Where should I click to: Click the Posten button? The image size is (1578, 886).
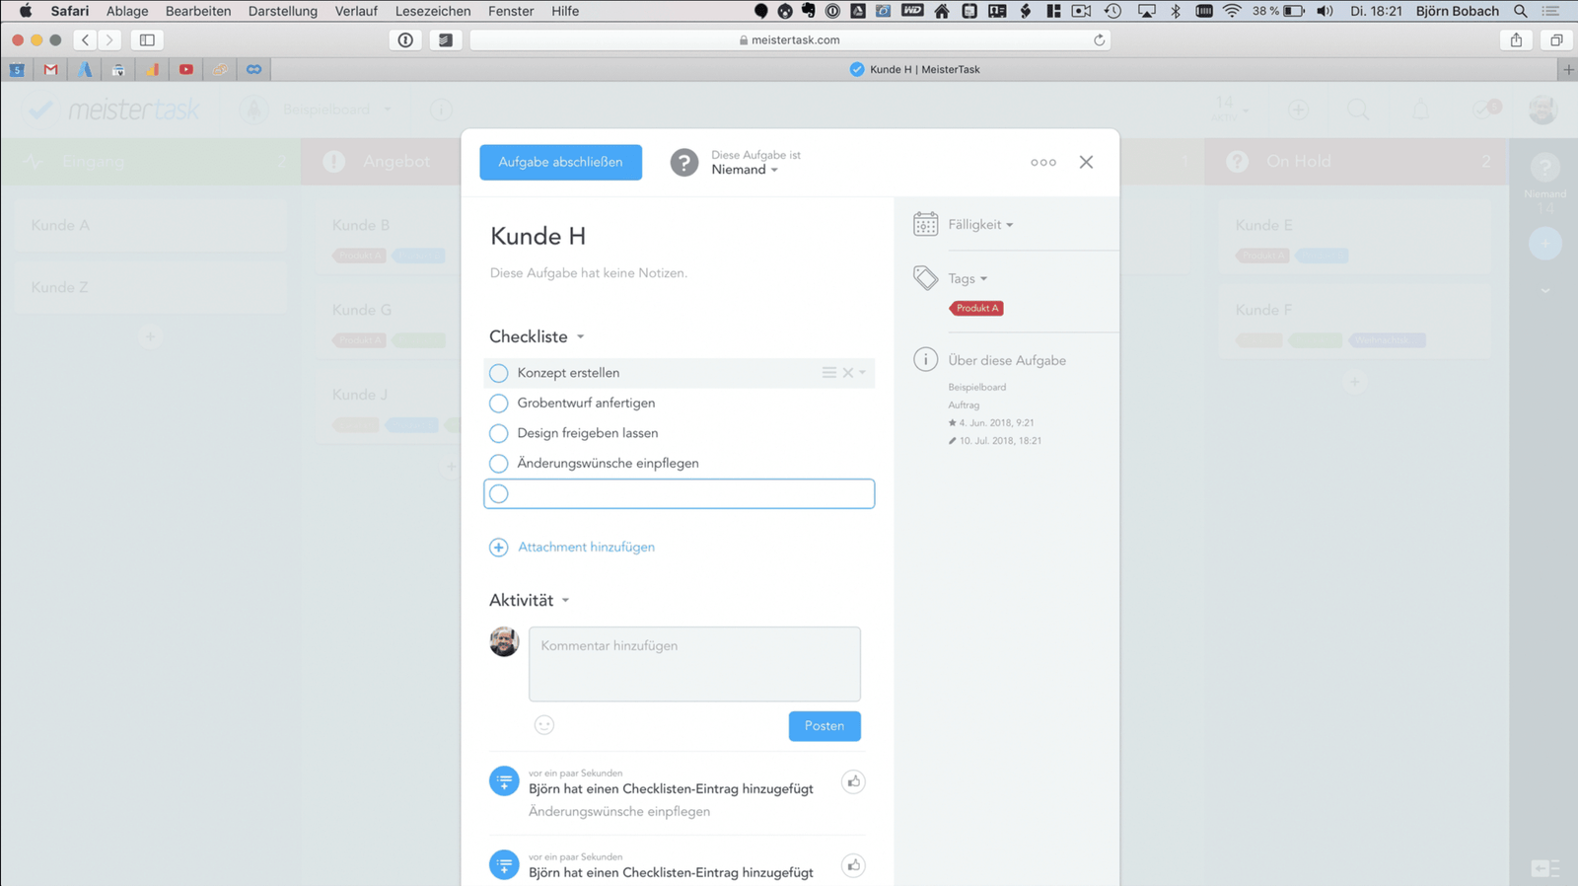click(825, 726)
